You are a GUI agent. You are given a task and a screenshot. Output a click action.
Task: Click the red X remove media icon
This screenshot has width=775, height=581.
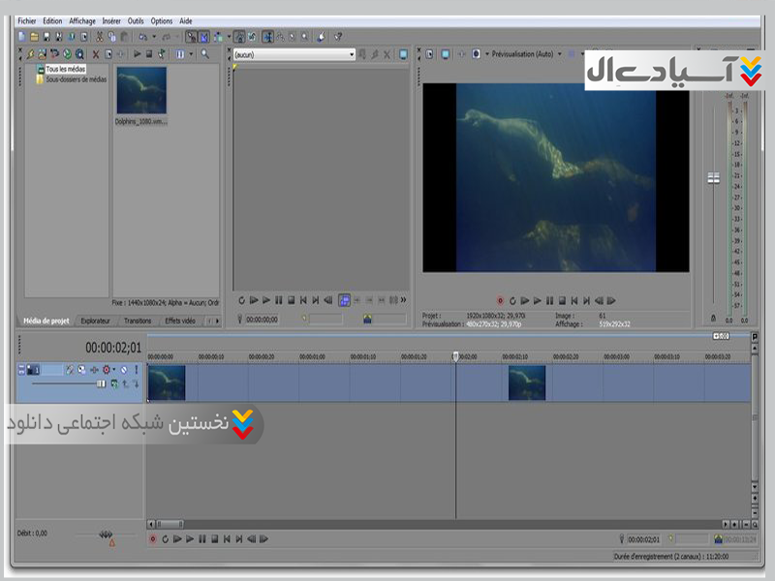tap(95, 54)
